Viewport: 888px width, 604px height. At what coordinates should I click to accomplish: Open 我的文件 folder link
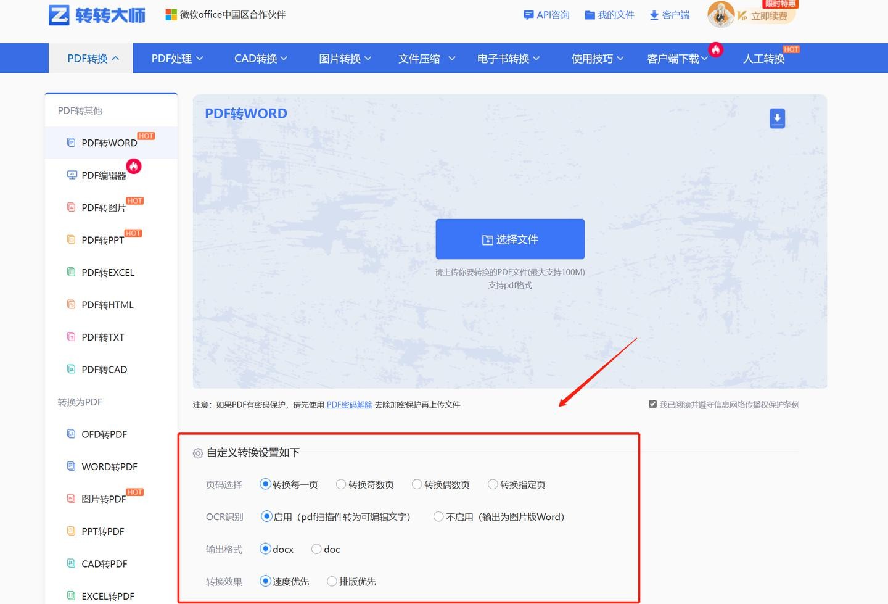609,15
